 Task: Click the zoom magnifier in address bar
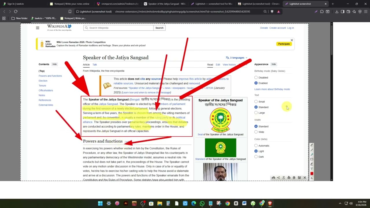pos(265,12)
